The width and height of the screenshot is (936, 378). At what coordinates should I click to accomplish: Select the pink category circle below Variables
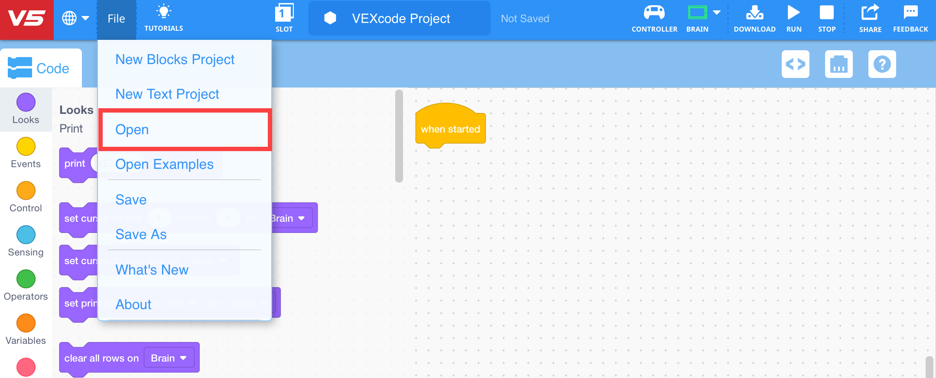click(26, 367)
